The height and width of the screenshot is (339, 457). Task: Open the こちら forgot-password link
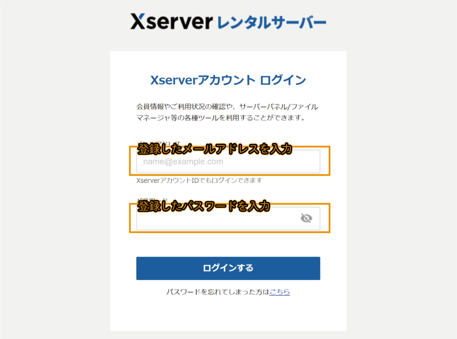tap(280, 292)
